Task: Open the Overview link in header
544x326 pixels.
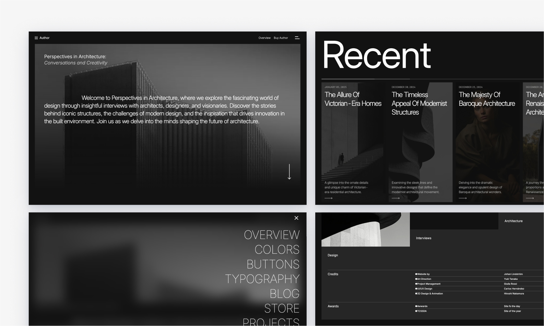Action: click(264, 38)
